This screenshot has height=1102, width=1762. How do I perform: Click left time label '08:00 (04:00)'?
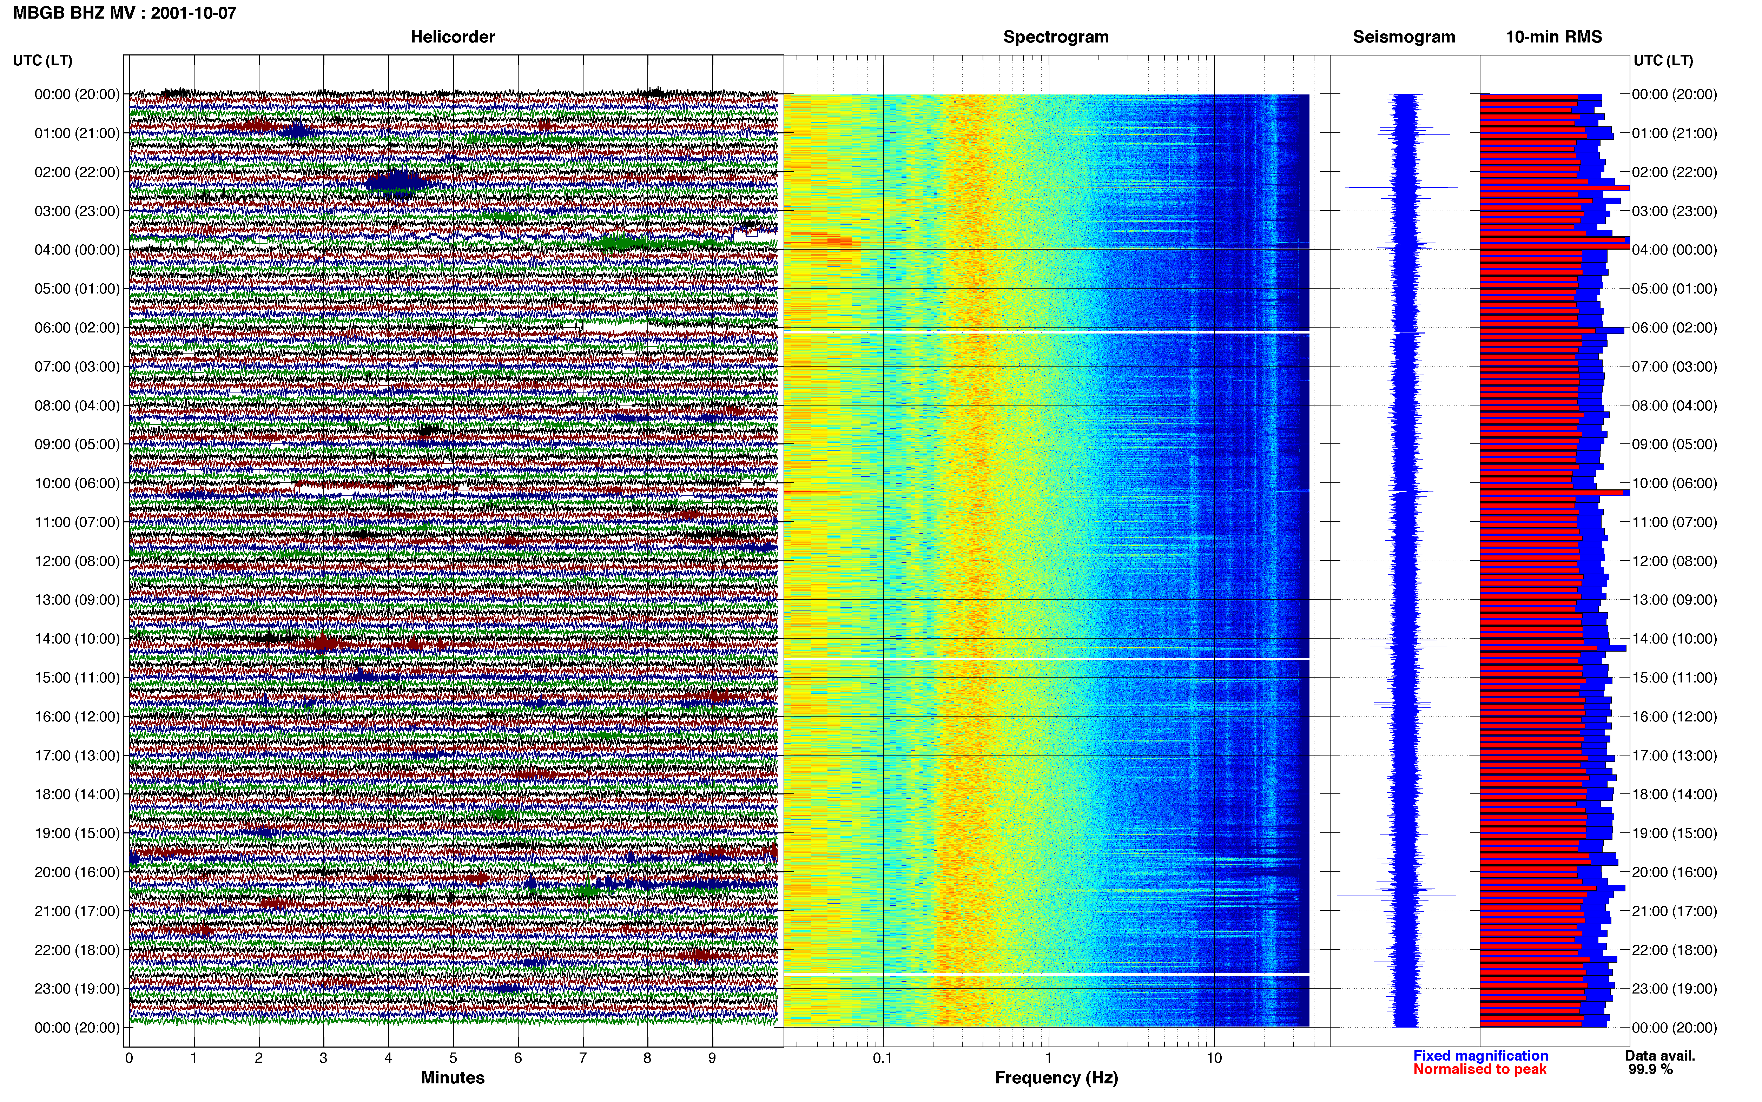coord(77,405)
